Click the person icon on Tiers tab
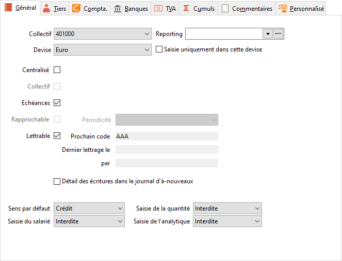This screenshot has height=261, width=342. coord(46,8)
